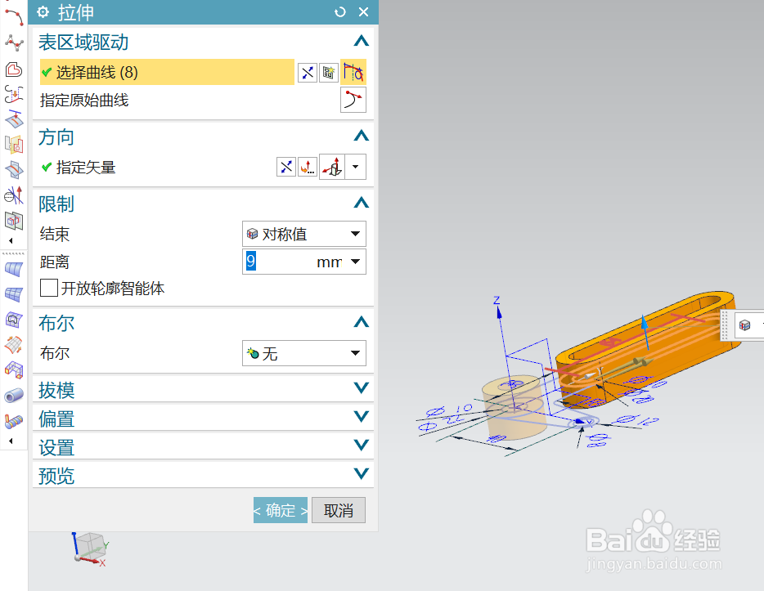
Task: Open the vector type dropdown arrow
Action: click(356, 167)
